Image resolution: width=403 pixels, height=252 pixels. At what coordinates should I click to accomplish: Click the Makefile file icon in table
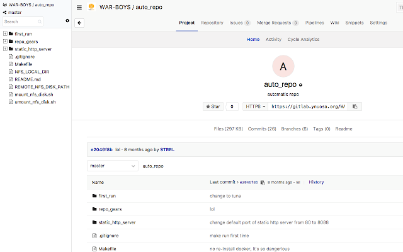(94, 249)
